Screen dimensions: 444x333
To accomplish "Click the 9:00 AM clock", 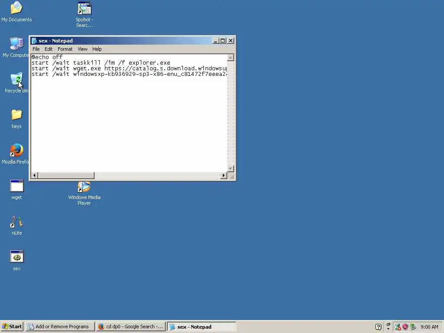I will click(x=429, y=327).
